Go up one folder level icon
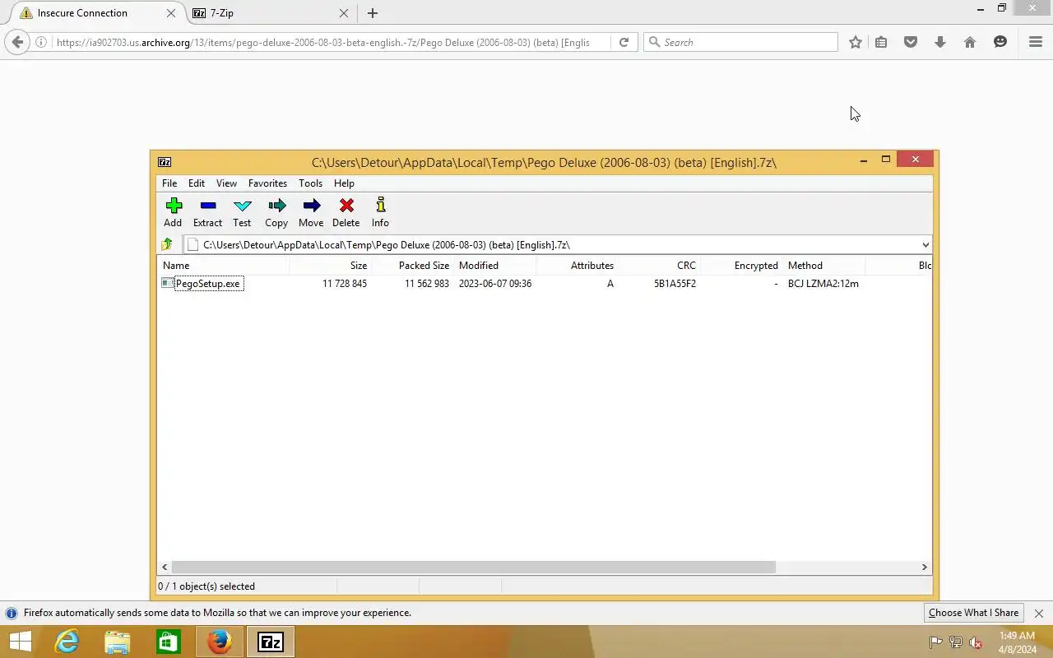This screenshot has height=658, width=1053. pos(167,244)
